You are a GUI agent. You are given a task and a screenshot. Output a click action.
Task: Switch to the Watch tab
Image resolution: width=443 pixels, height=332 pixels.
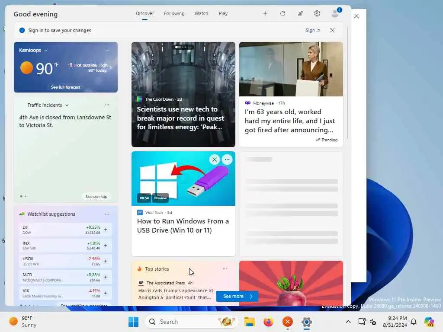pyautogui.click(x=201, y=13)
